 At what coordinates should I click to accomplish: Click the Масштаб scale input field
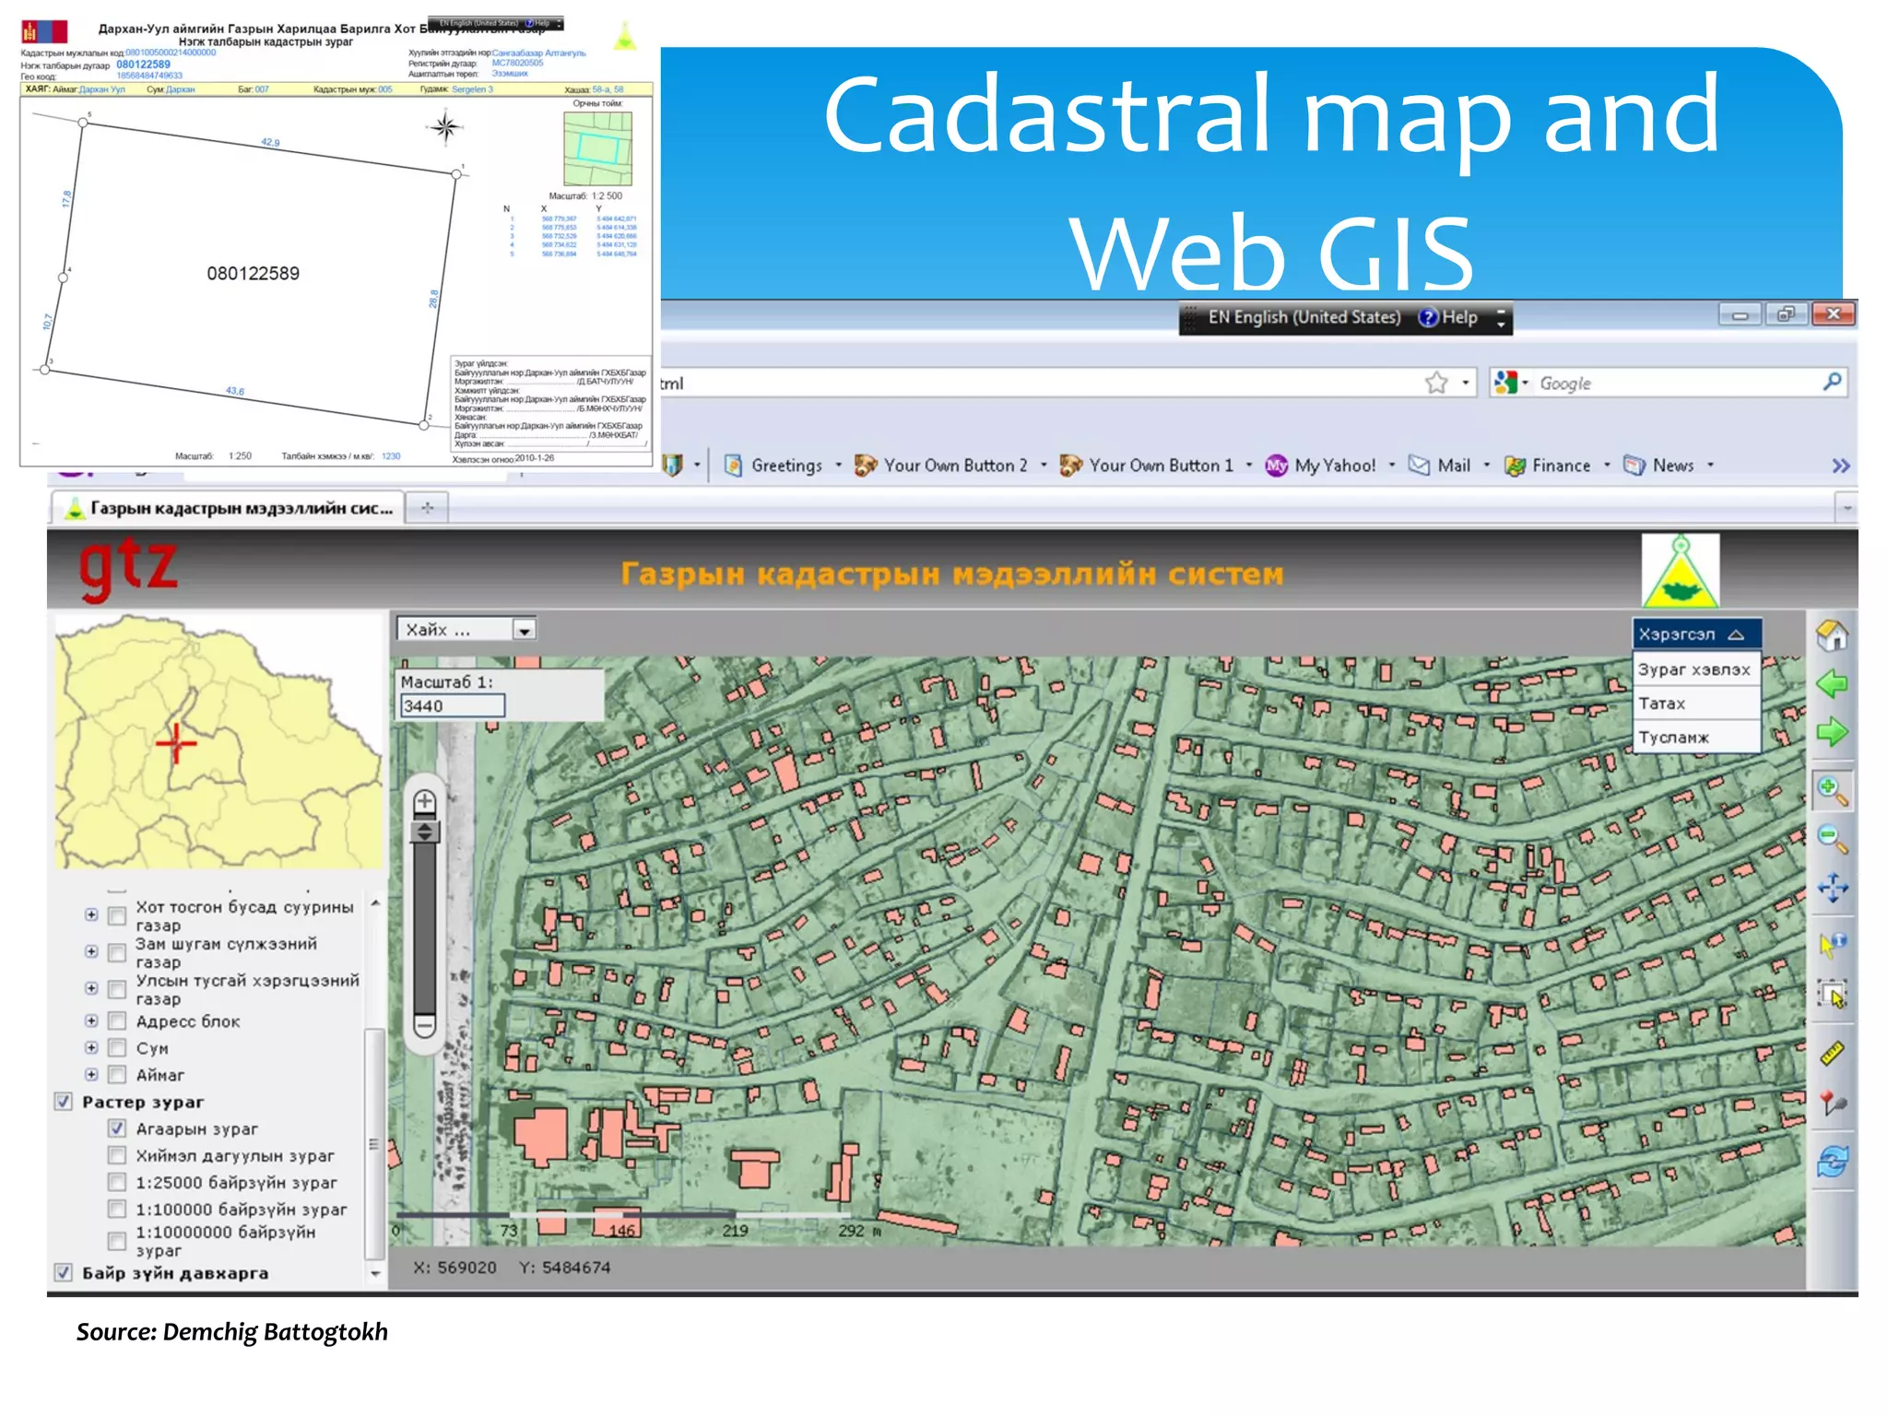[x=452, y=706]
